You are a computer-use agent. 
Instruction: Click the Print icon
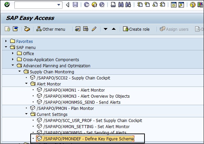coord(113,5)
